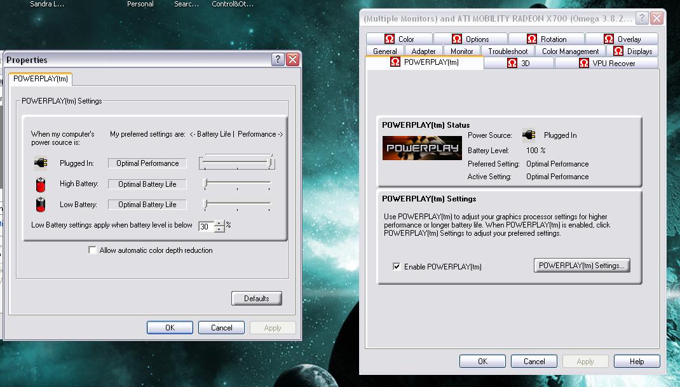Screen dimensions: 680x387
Task: Click OK in the ATI Radeon window
Action: tap(483, 362)
